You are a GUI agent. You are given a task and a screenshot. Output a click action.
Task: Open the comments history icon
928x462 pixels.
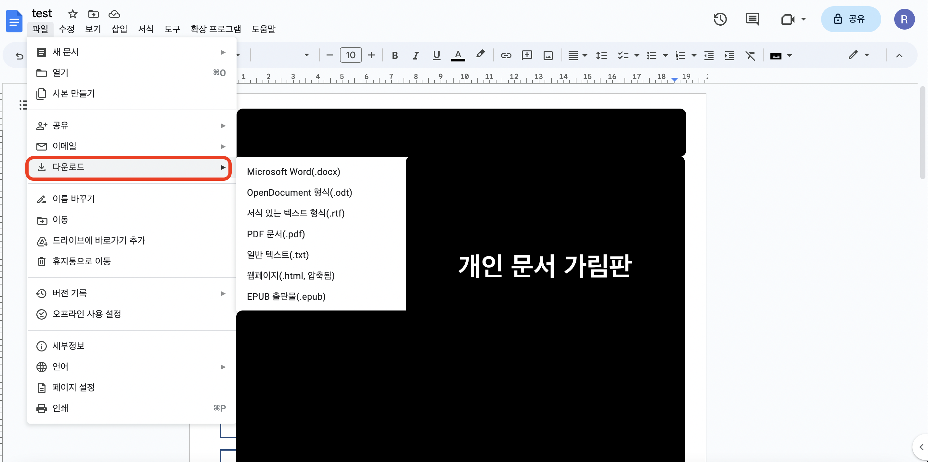tap(752, 19)
